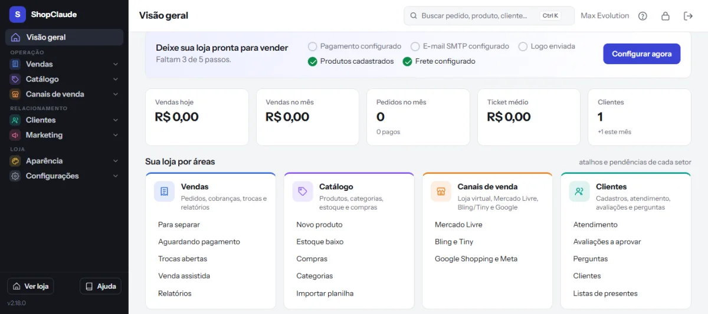708x314 pixels.
Task: Click the Visão geral house icon in sidebar
Action: coord(15,37)
